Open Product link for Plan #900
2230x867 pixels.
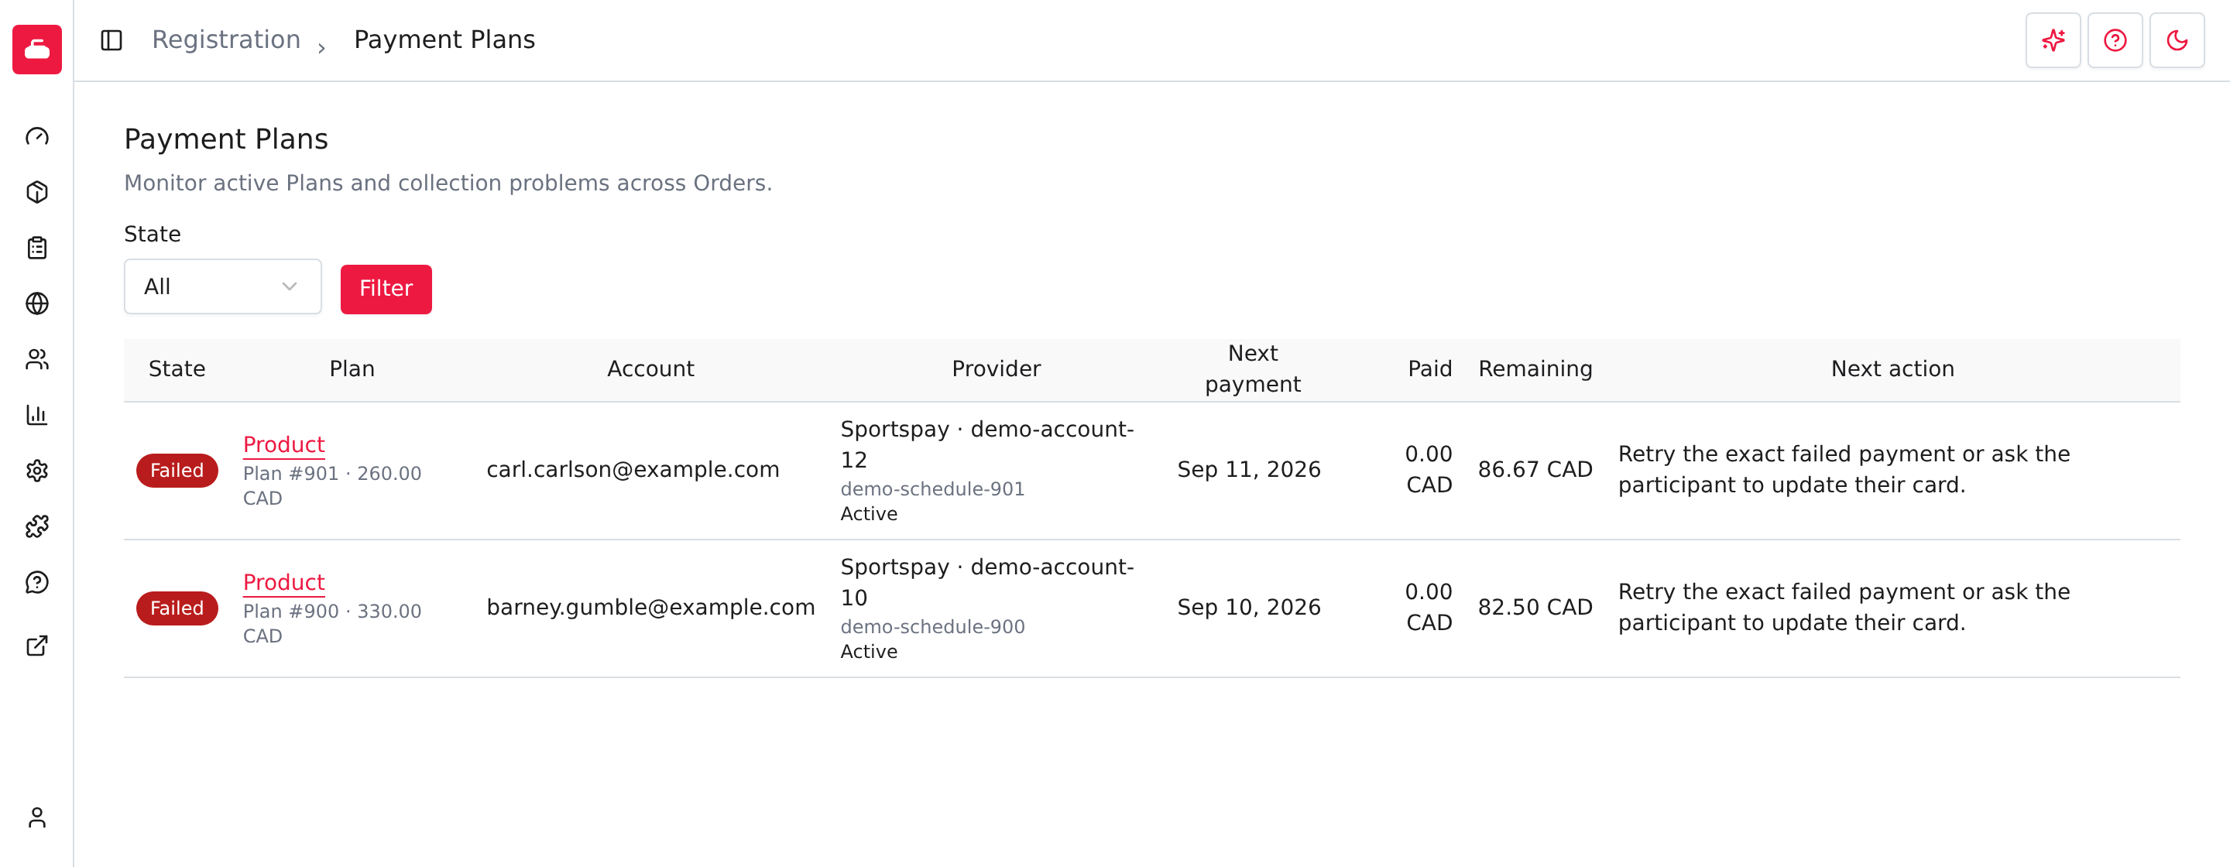pyautogui.click(x=284, y=582)
